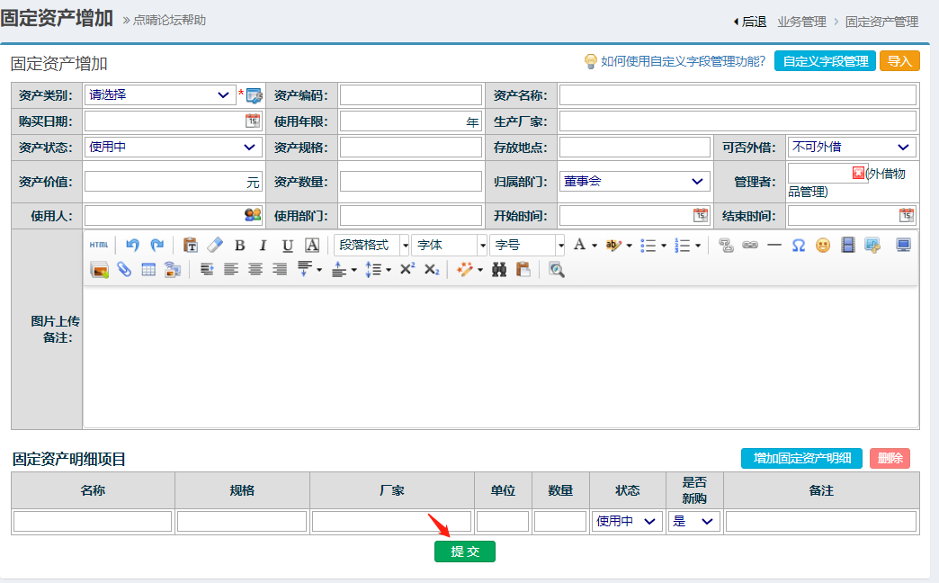Expand the 资产状态 dropdown
939x583 pixels.
(173, 147)
